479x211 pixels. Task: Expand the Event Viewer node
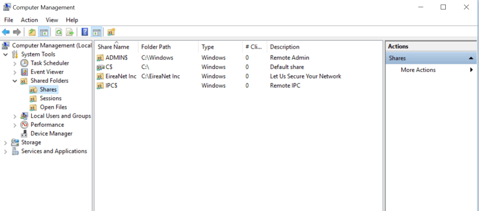pyautogui.click(x=15, y=72)
